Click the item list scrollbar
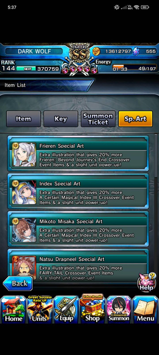This screenshot has width=159, height=355. tap(156, 155)
